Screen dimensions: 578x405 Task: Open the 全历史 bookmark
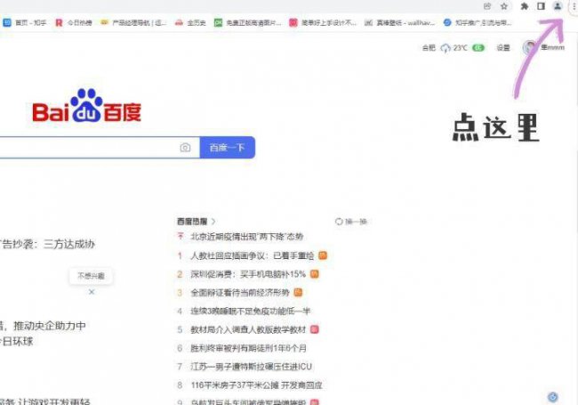[x=190, y=23]
